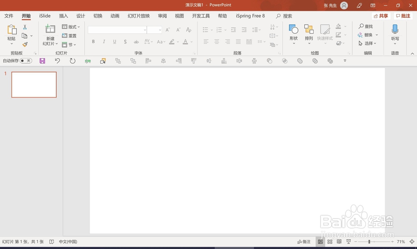Switch to the iSlide tab
Screen dimensions: 417x249
(x=45, y=16)
